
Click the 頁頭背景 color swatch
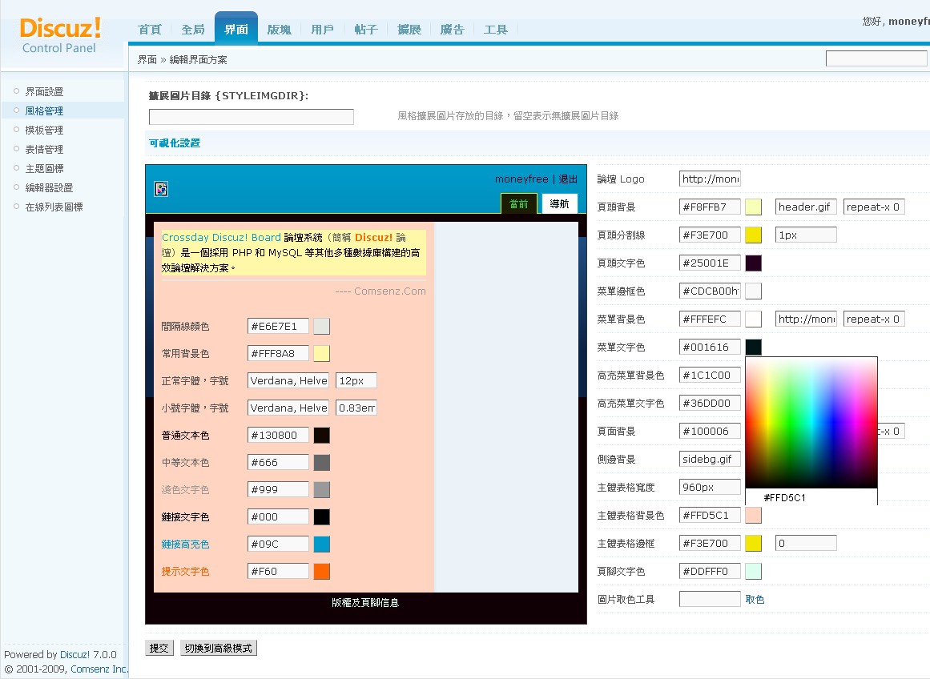click(753, 207)
